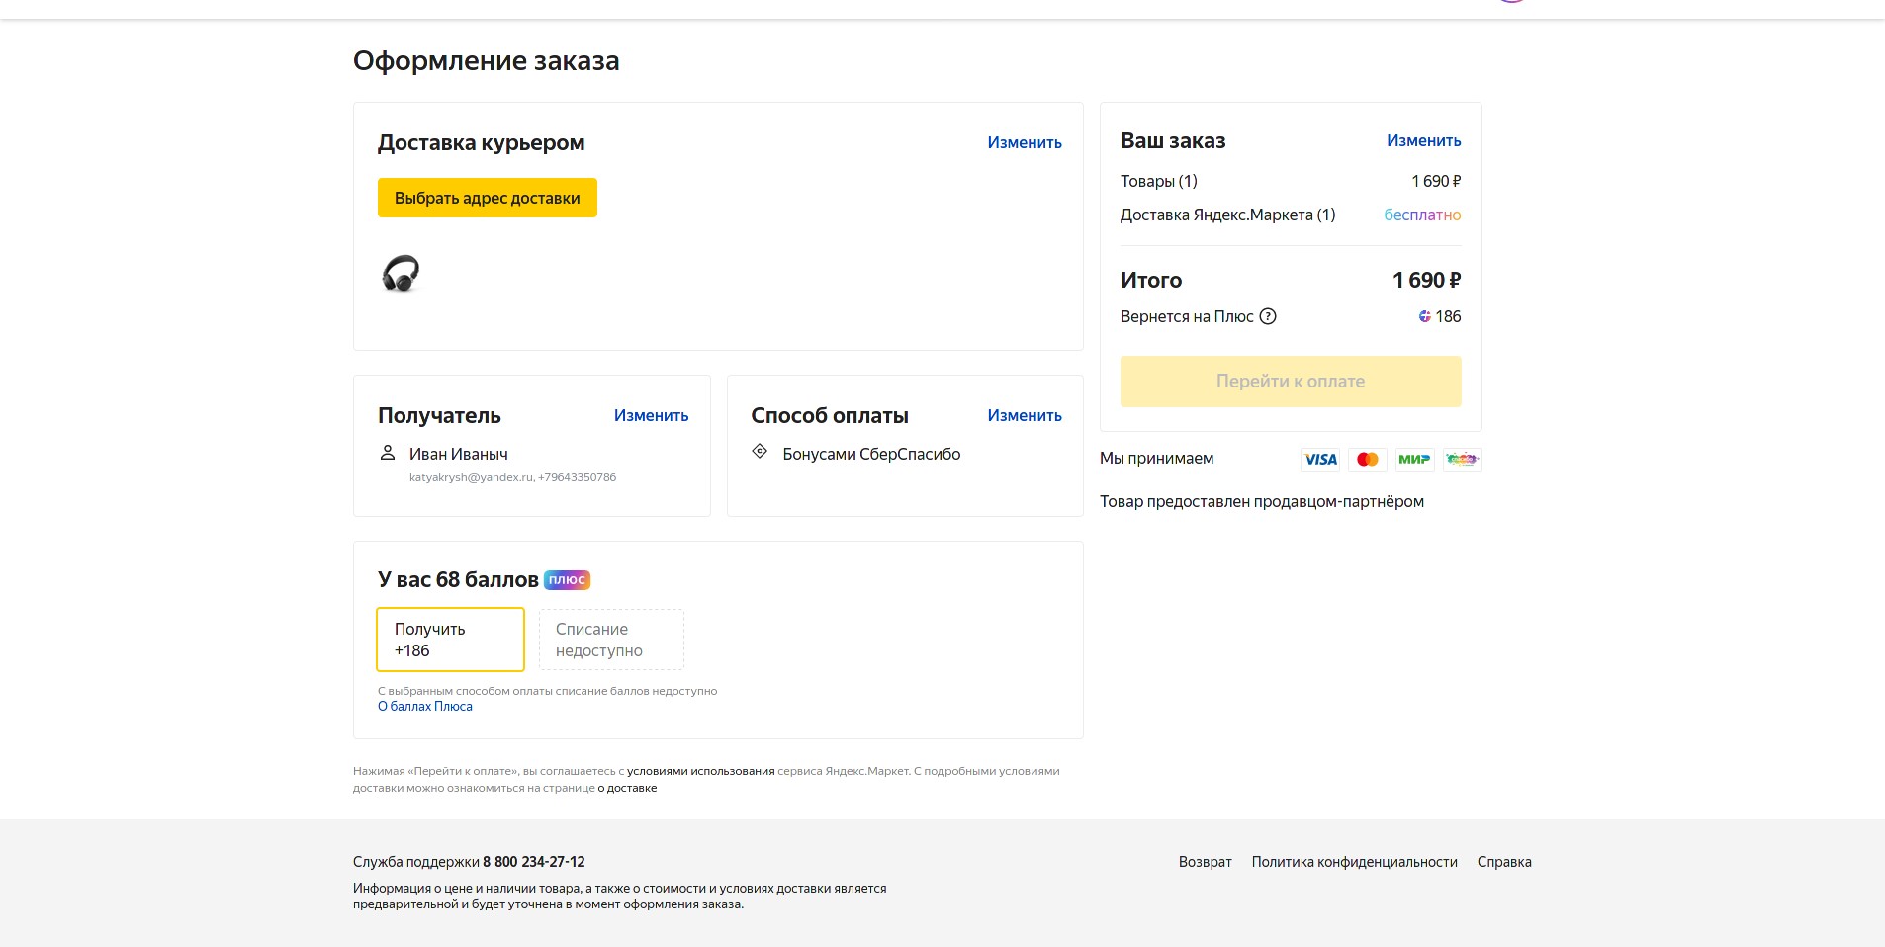Click the Ваш заказ heading
This screenshot has height=947, width=1885.
pyautogui.click(x=1173, y=141)
